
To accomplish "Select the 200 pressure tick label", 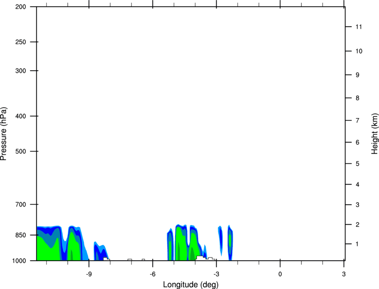I will 21,7.
